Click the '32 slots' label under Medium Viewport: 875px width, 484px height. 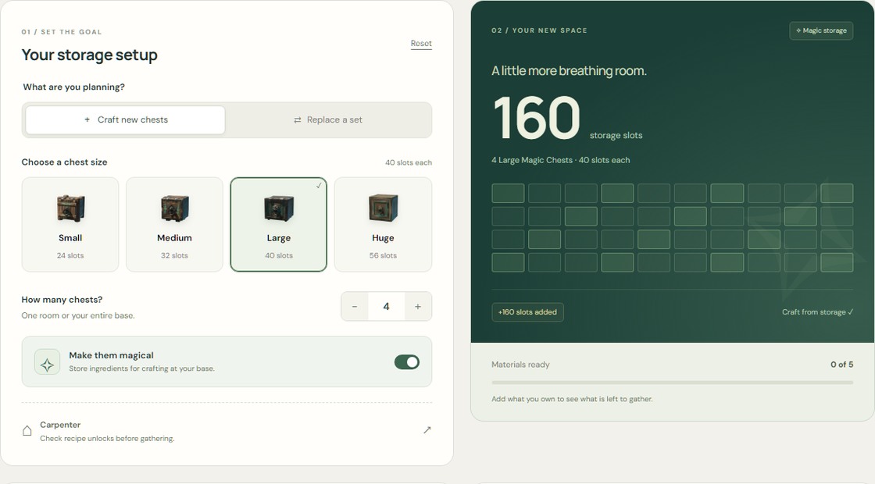(175, 255)
